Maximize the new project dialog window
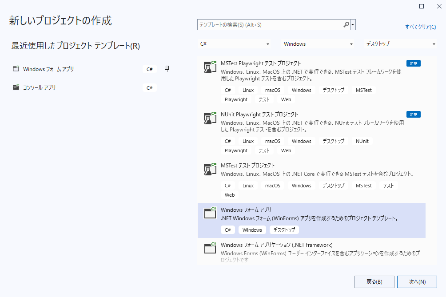This screenshot has height=297, width=446. point(422,6)
